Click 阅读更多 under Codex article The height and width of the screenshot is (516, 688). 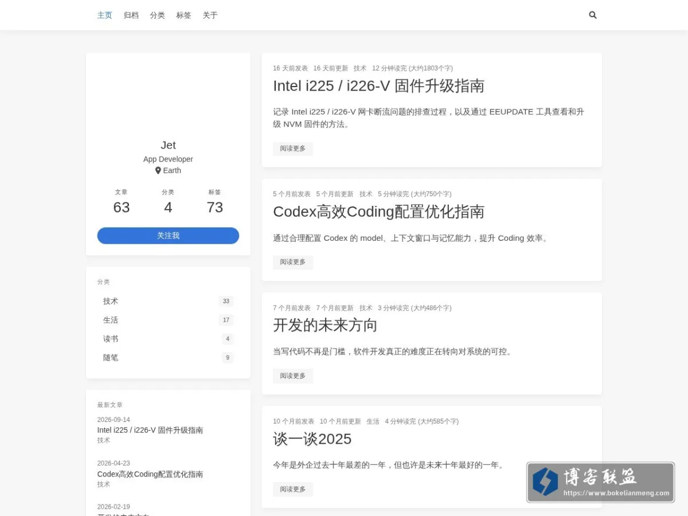pos(293,262)
